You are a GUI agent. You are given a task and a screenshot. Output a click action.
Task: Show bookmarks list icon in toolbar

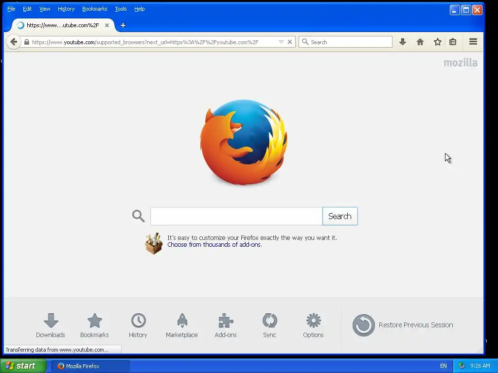pyautogui.click(x=453, y=42)
